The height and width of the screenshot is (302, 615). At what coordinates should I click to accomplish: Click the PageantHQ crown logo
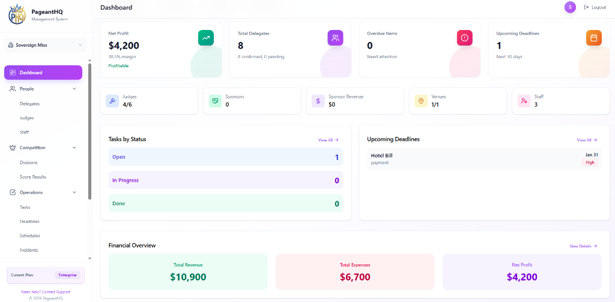17,14
